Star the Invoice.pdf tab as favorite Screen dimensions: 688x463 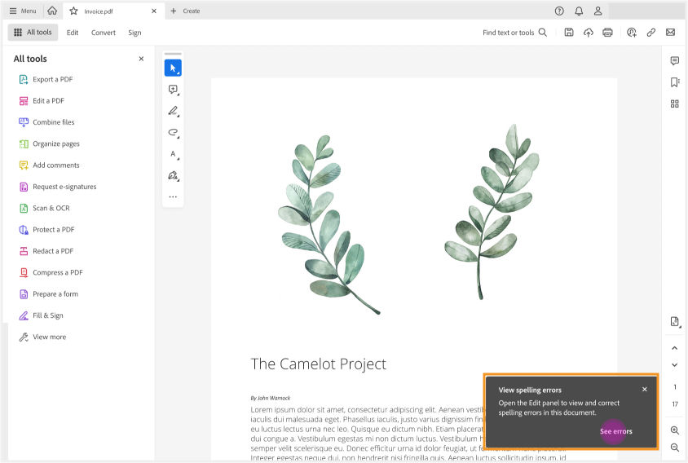pyautogui.click(x=73, y=11)
